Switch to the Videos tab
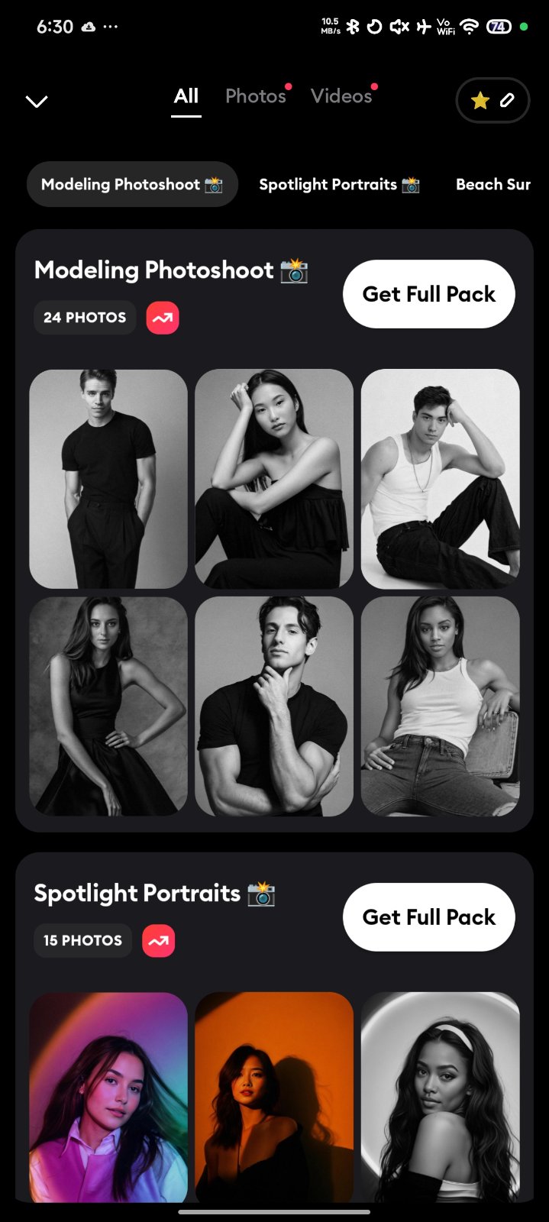 click(341, 96)
